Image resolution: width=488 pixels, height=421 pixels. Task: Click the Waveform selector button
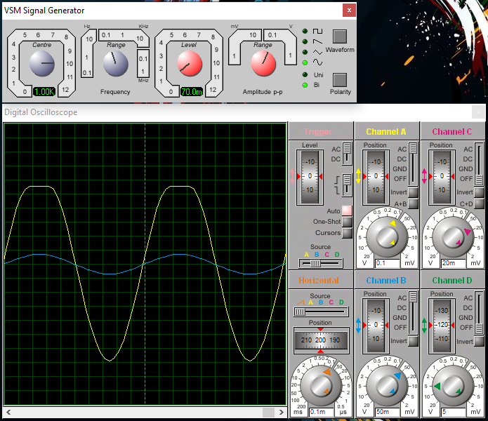[340, 36]
